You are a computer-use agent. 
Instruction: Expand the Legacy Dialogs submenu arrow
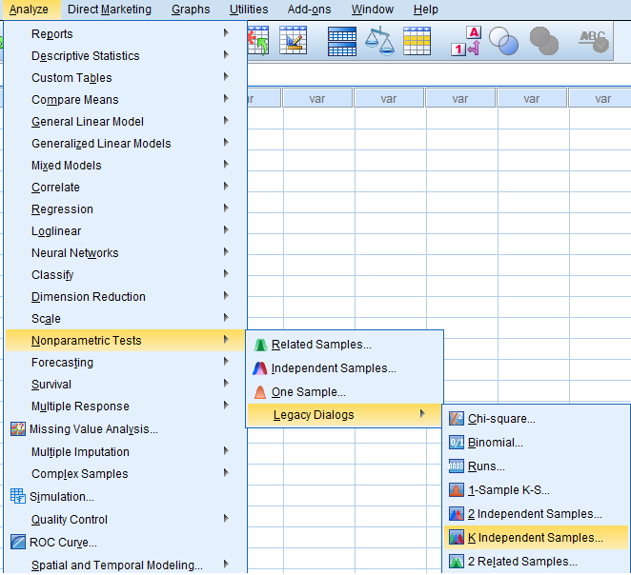tap(422, 413)
